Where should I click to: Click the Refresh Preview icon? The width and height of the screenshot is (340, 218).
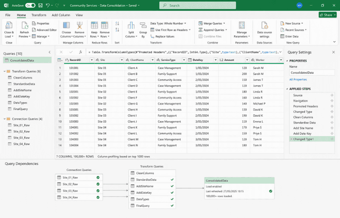[24, 26]
